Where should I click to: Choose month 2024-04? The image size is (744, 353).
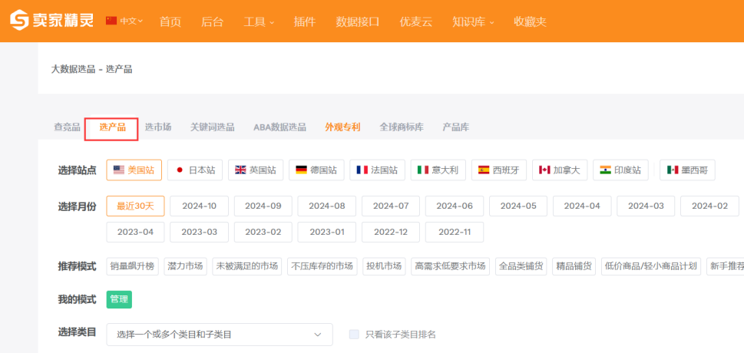coord(582,206)
